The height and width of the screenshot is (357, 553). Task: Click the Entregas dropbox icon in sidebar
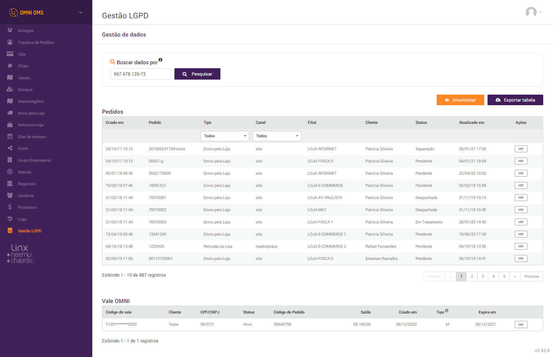click(x=10, y=30)
